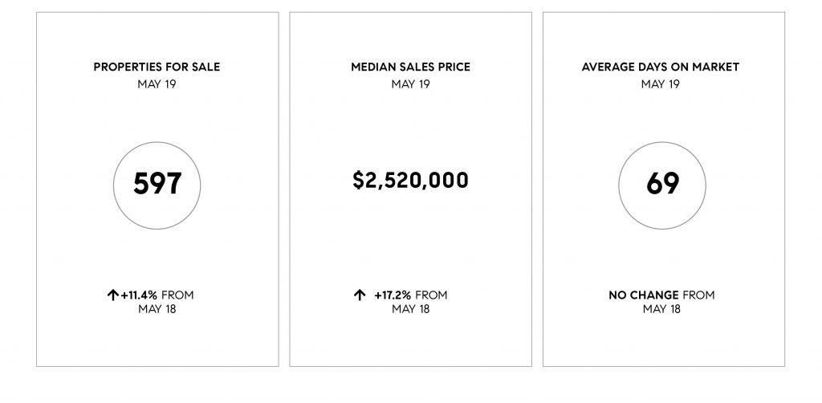This screenshot has width=822, height=403.
Task: Select the Properties For Sale card
Action: click(x=157, y=189)
